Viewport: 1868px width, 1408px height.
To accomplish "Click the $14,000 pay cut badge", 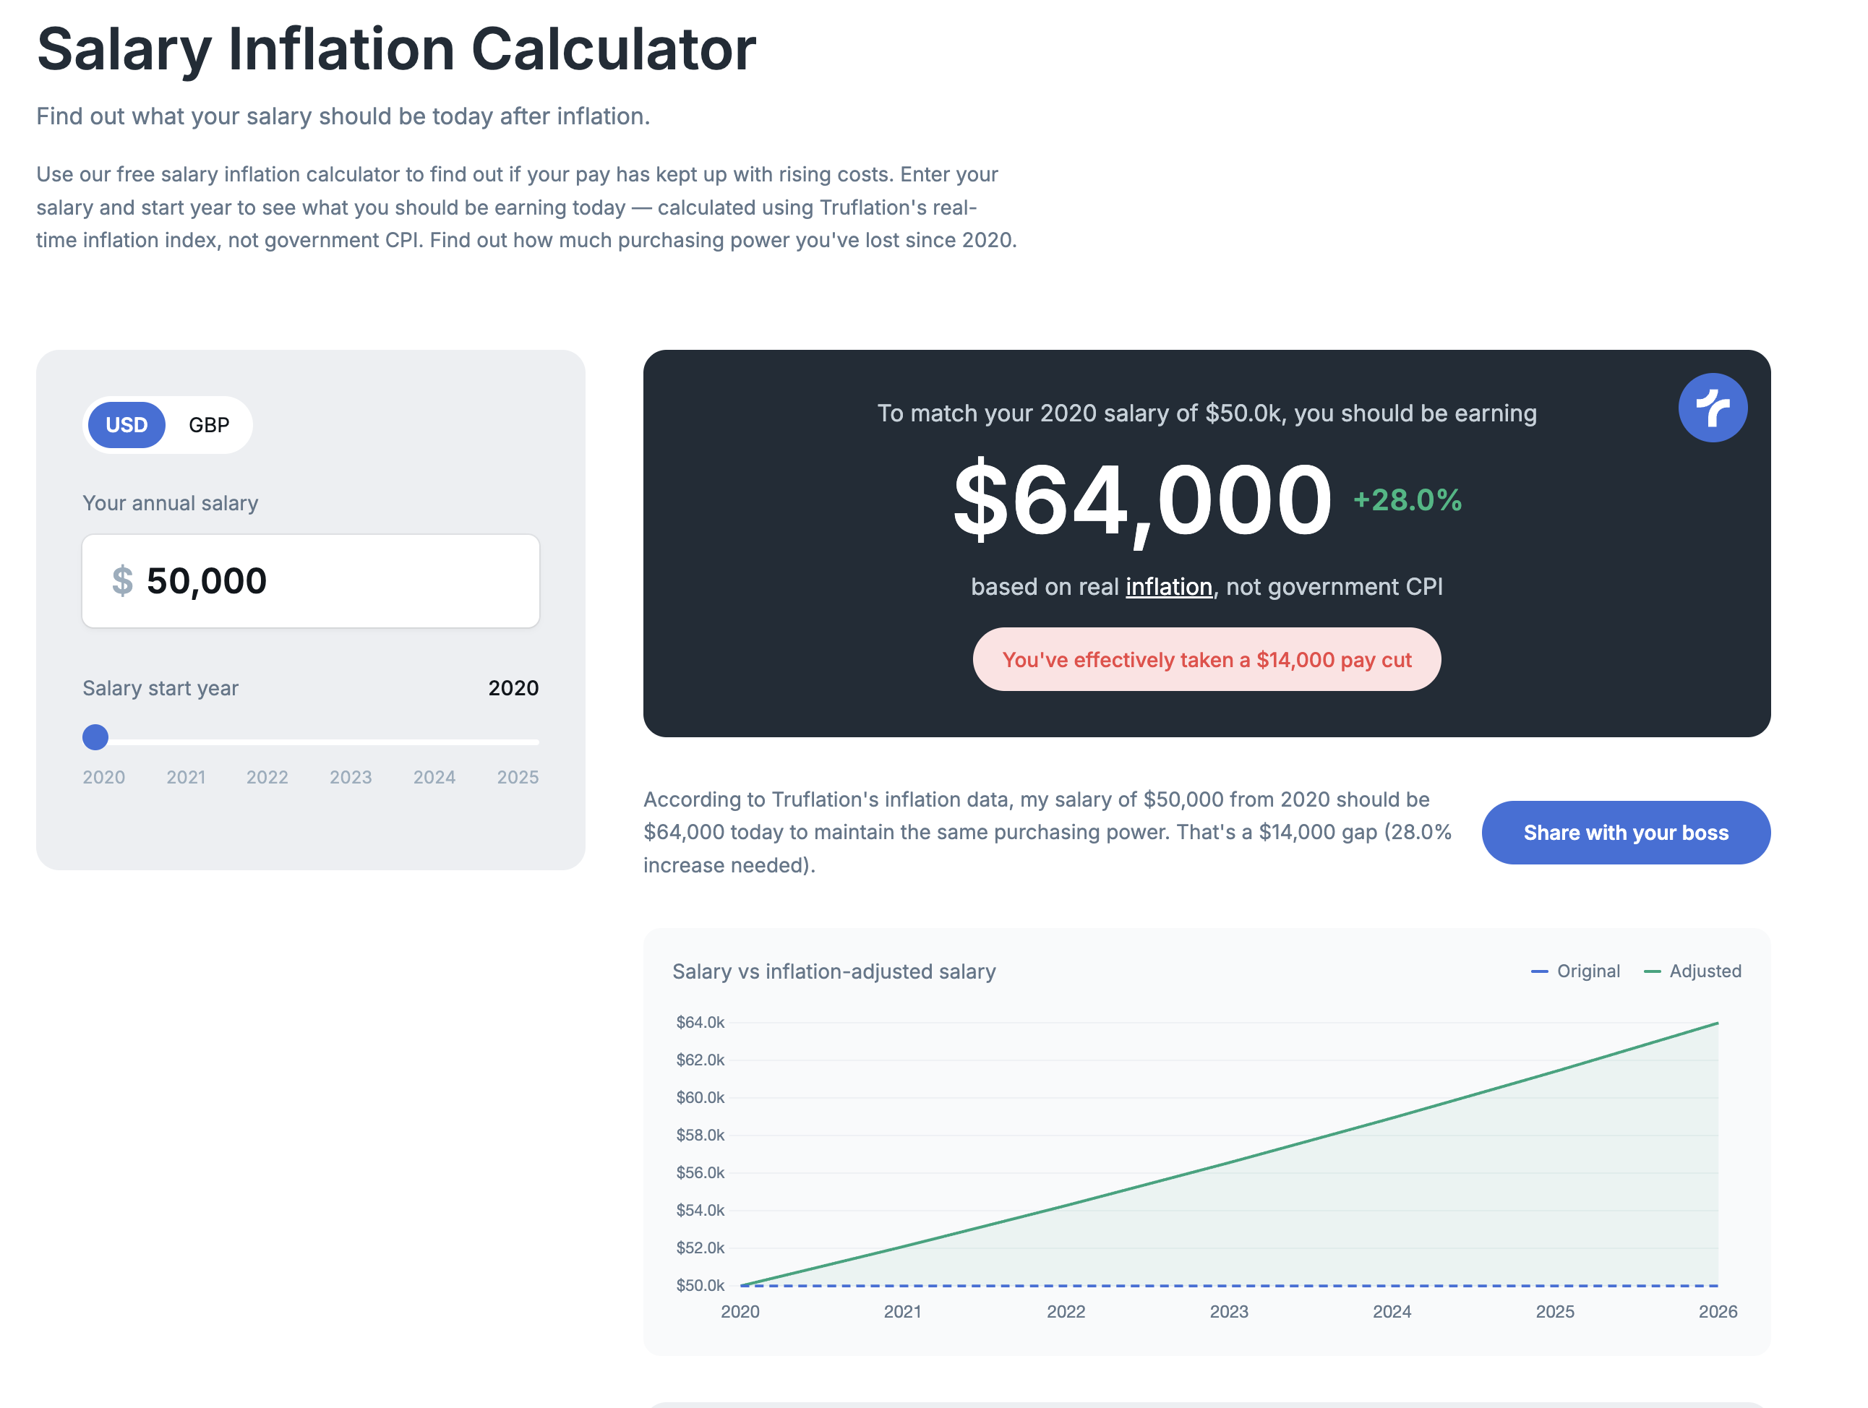I will point(1206,659).
